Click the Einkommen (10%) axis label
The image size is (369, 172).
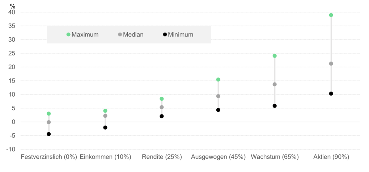tap(105, 157)
